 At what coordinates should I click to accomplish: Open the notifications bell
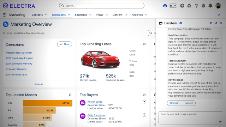(210, 6)
